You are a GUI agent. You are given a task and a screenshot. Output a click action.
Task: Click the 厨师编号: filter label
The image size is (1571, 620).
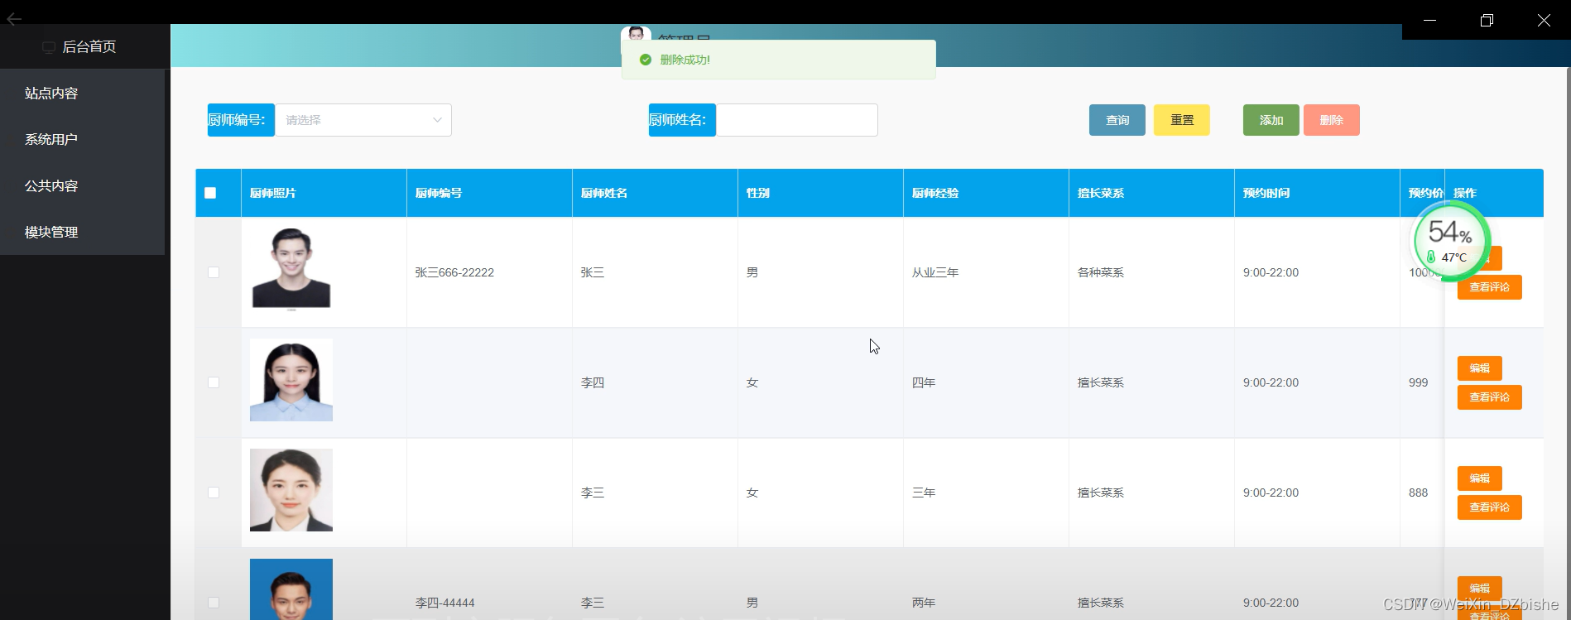[x=241, y=120]
